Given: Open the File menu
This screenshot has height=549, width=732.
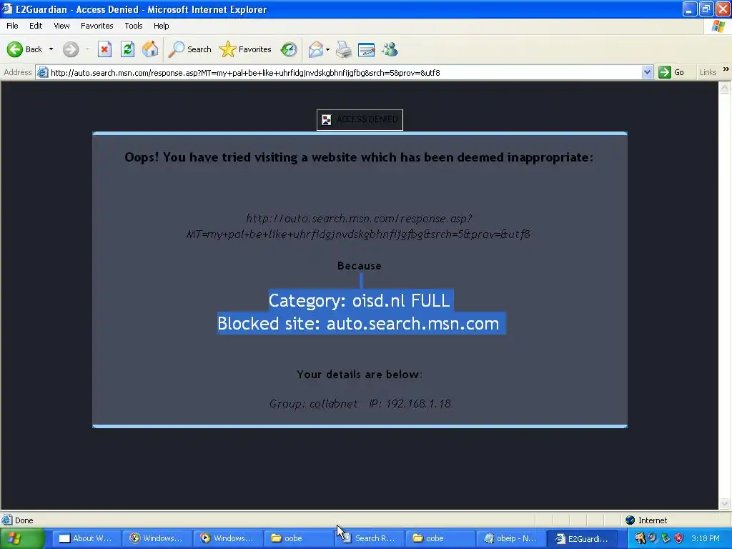Looking at the screenshot, I should (x=12, y=26).
